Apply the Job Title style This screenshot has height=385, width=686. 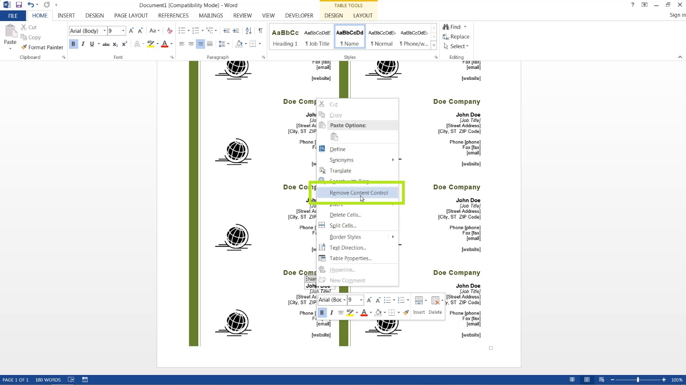[x=317, y=37]
